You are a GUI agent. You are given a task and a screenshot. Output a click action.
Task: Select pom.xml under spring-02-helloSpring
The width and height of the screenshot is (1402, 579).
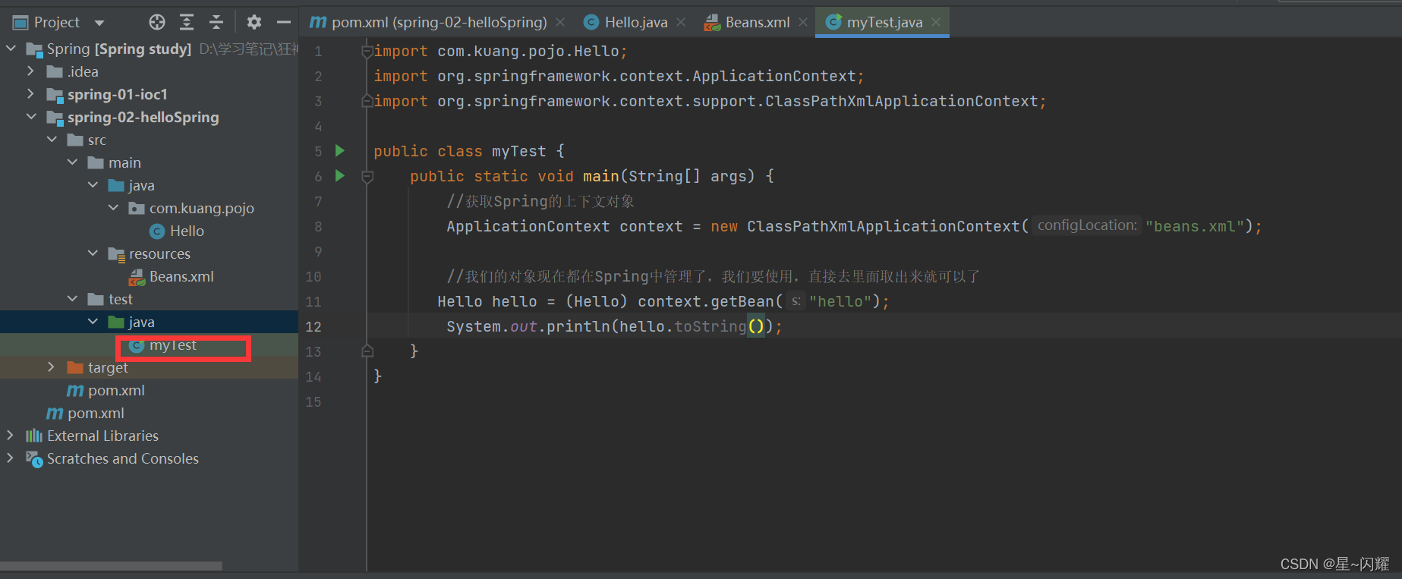[x=116, y=390]
